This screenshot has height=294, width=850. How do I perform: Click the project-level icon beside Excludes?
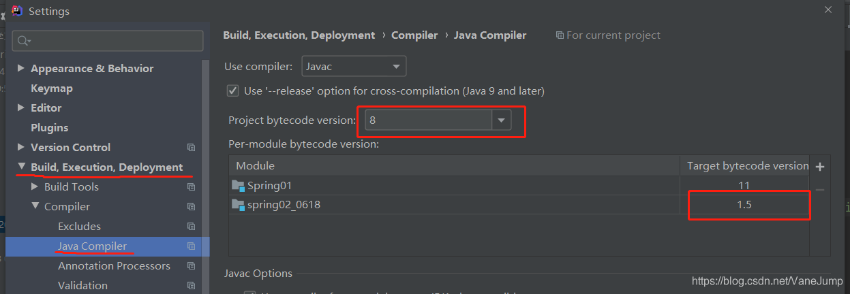point(191,227)
